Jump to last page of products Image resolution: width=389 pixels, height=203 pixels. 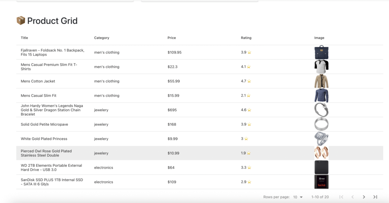[375, 197]
